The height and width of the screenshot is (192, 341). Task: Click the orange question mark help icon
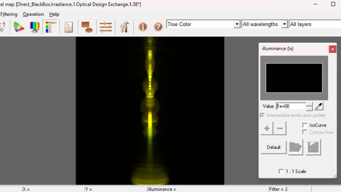(158, 27)
